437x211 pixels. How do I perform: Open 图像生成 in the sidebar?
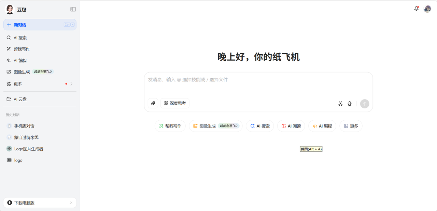[40, 72]
